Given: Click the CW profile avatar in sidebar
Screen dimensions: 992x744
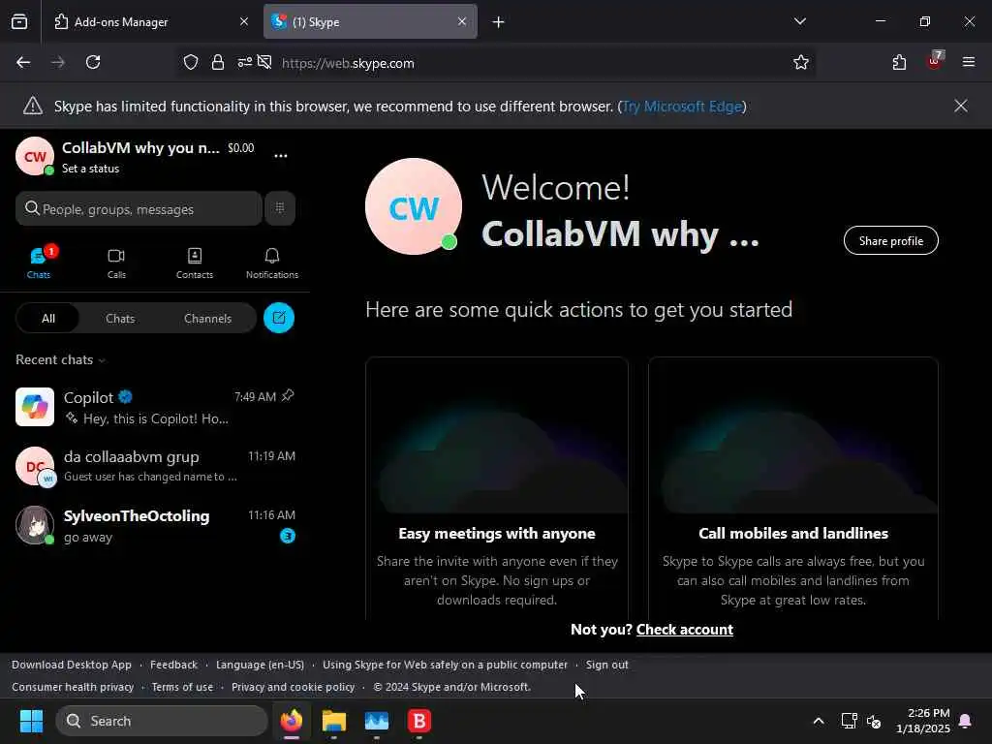Looking at the screenshot, I should point(35,156).
